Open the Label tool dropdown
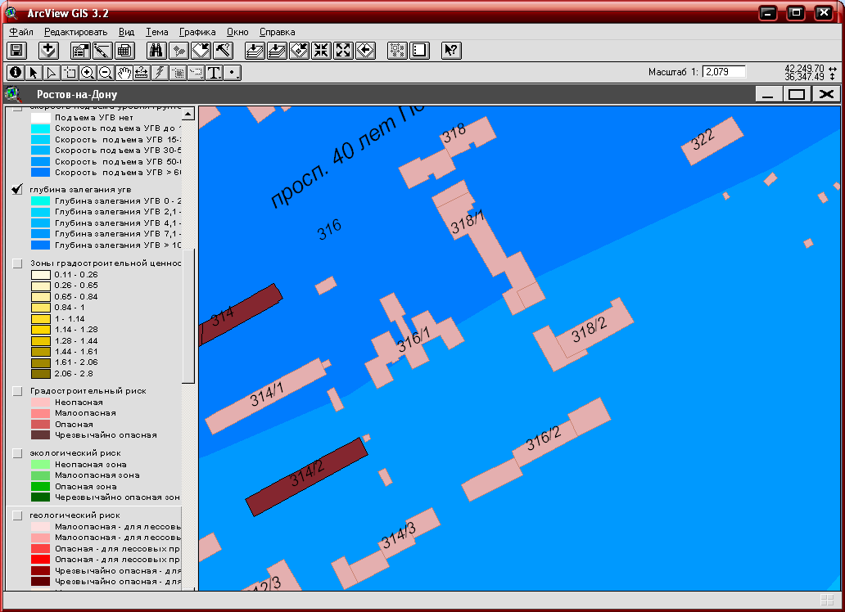845x612 pixels. coord(197,72)
